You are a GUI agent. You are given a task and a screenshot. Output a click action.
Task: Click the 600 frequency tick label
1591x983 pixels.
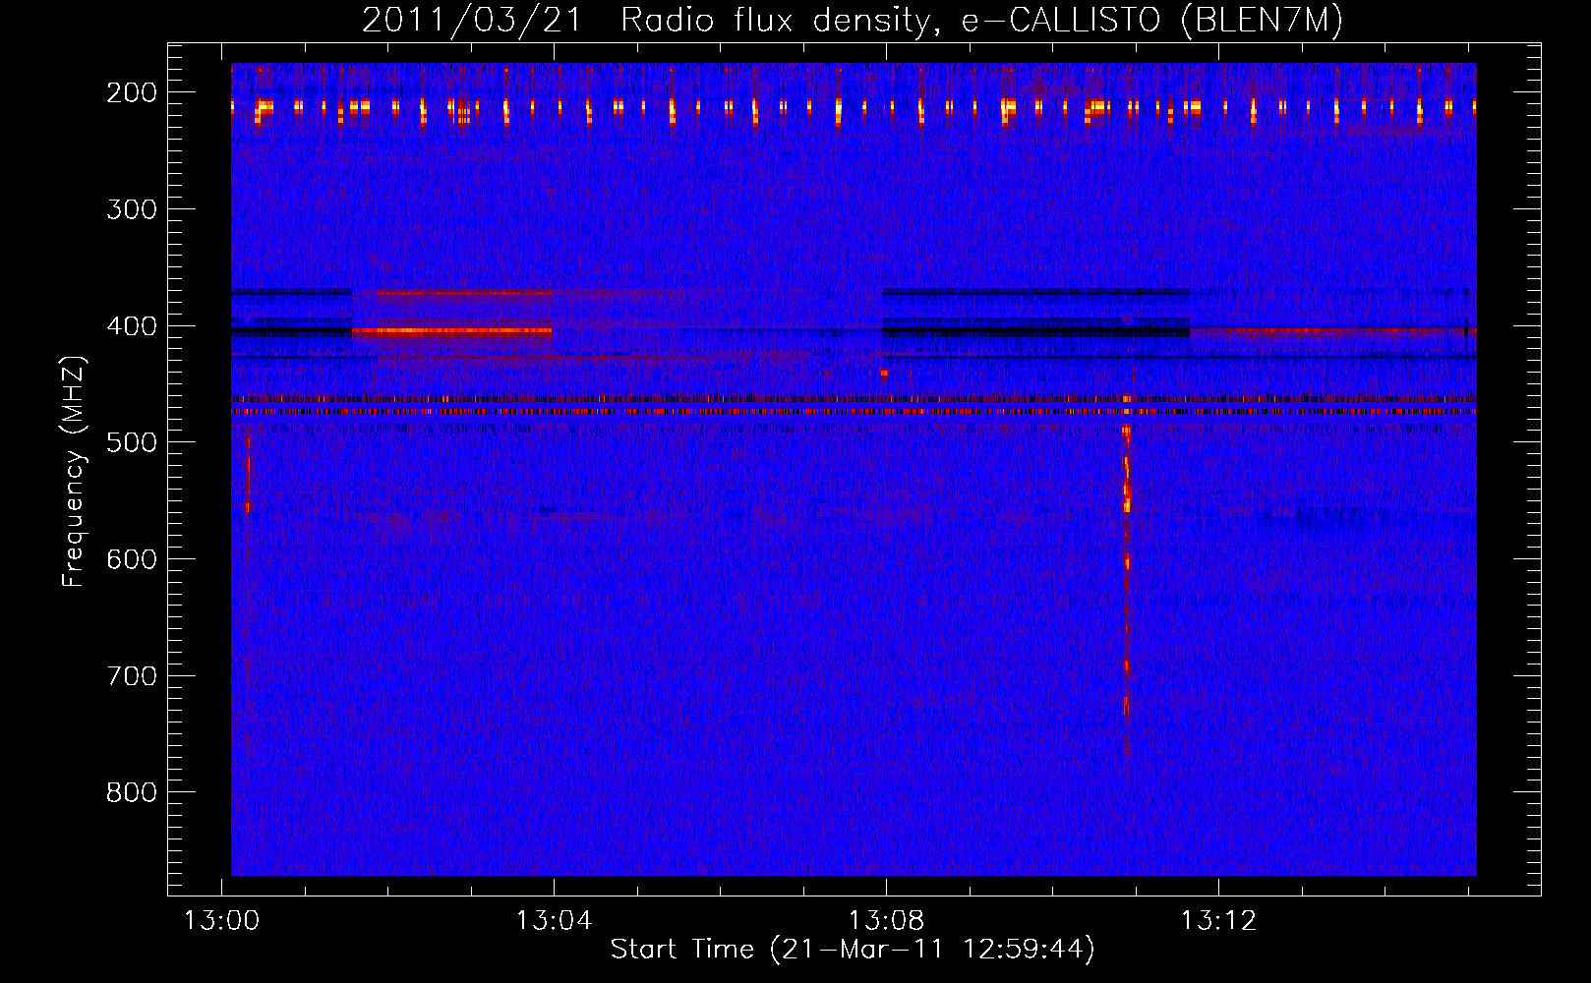coord(132,559)
